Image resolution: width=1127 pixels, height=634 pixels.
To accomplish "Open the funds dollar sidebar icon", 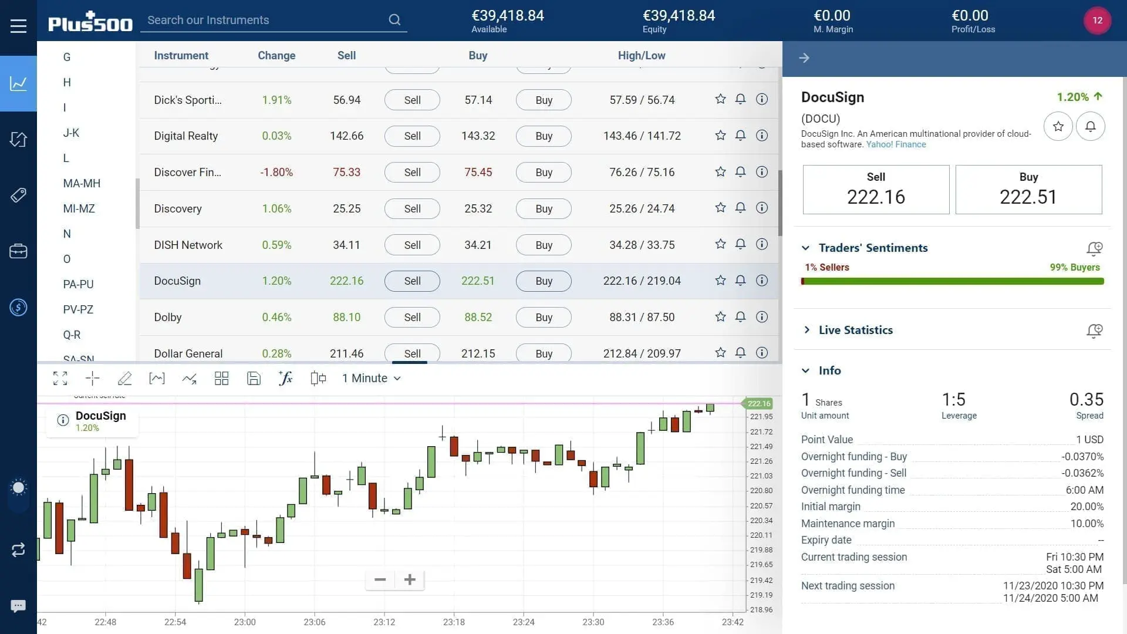I will click(x=18, y=307).
